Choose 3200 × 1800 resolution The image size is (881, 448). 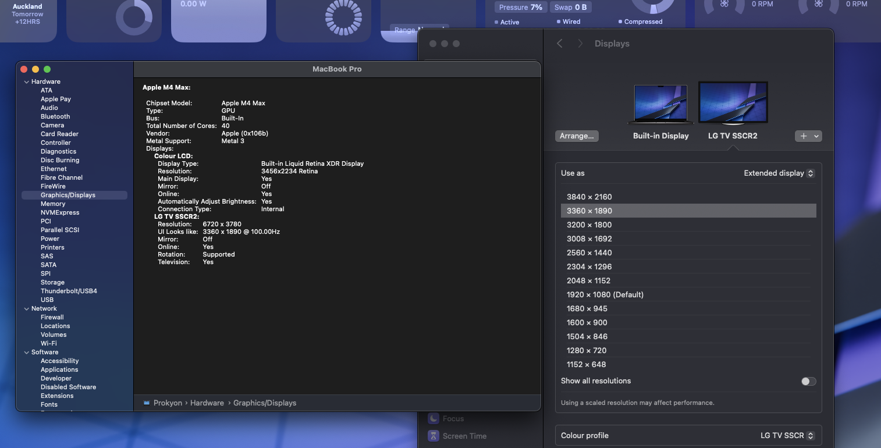688,225
